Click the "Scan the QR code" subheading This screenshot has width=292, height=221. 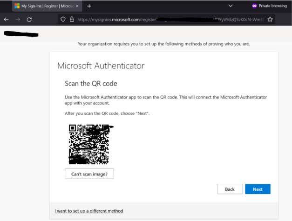click(x=90, y=84)
